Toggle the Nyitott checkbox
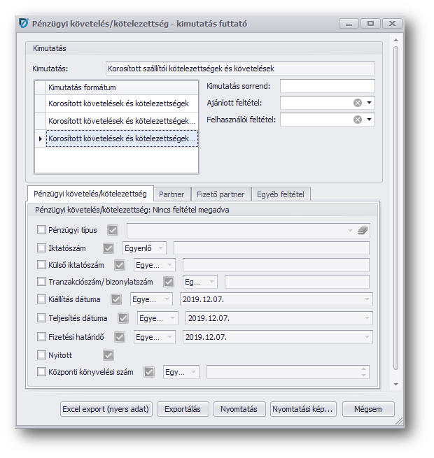Image resolution: width=434 pixels, height=458 pixels. pyautogui.click(x=42, y=355)
